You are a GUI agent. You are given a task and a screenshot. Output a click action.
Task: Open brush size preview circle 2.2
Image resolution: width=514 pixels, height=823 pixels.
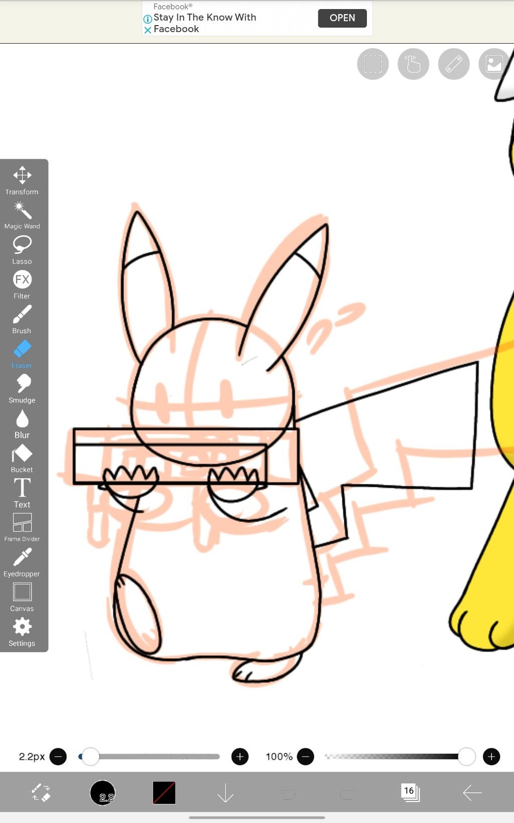(103, 793)
